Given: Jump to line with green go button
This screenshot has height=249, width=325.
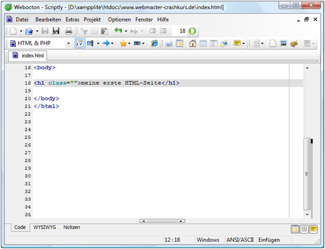Looking at the screenshot, I should 192,31.
